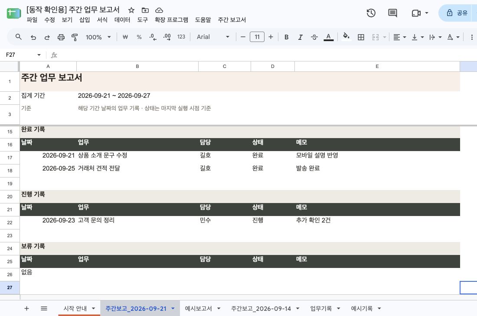Switch to 업무기록 sheet tab
The height and width of the screenshot is (316, 477).
(321, 308)
